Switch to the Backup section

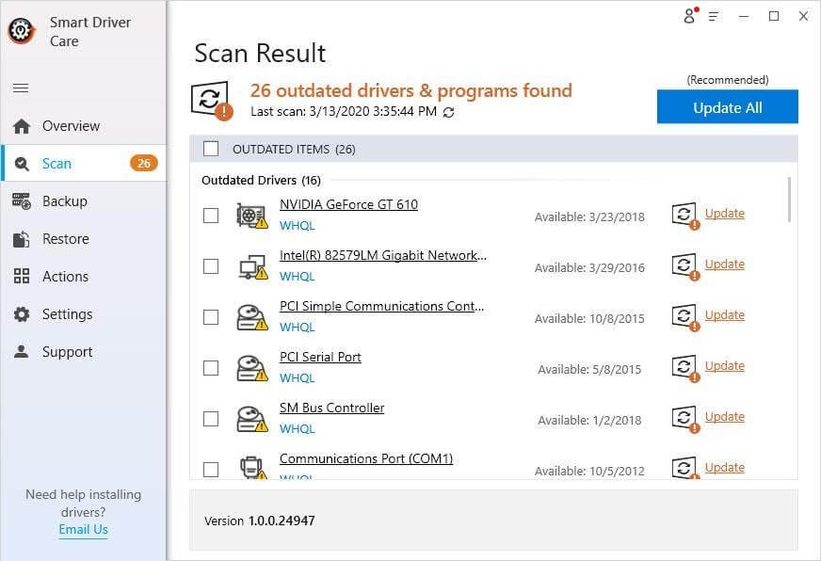pyautogui.click(x=66, y=200)
